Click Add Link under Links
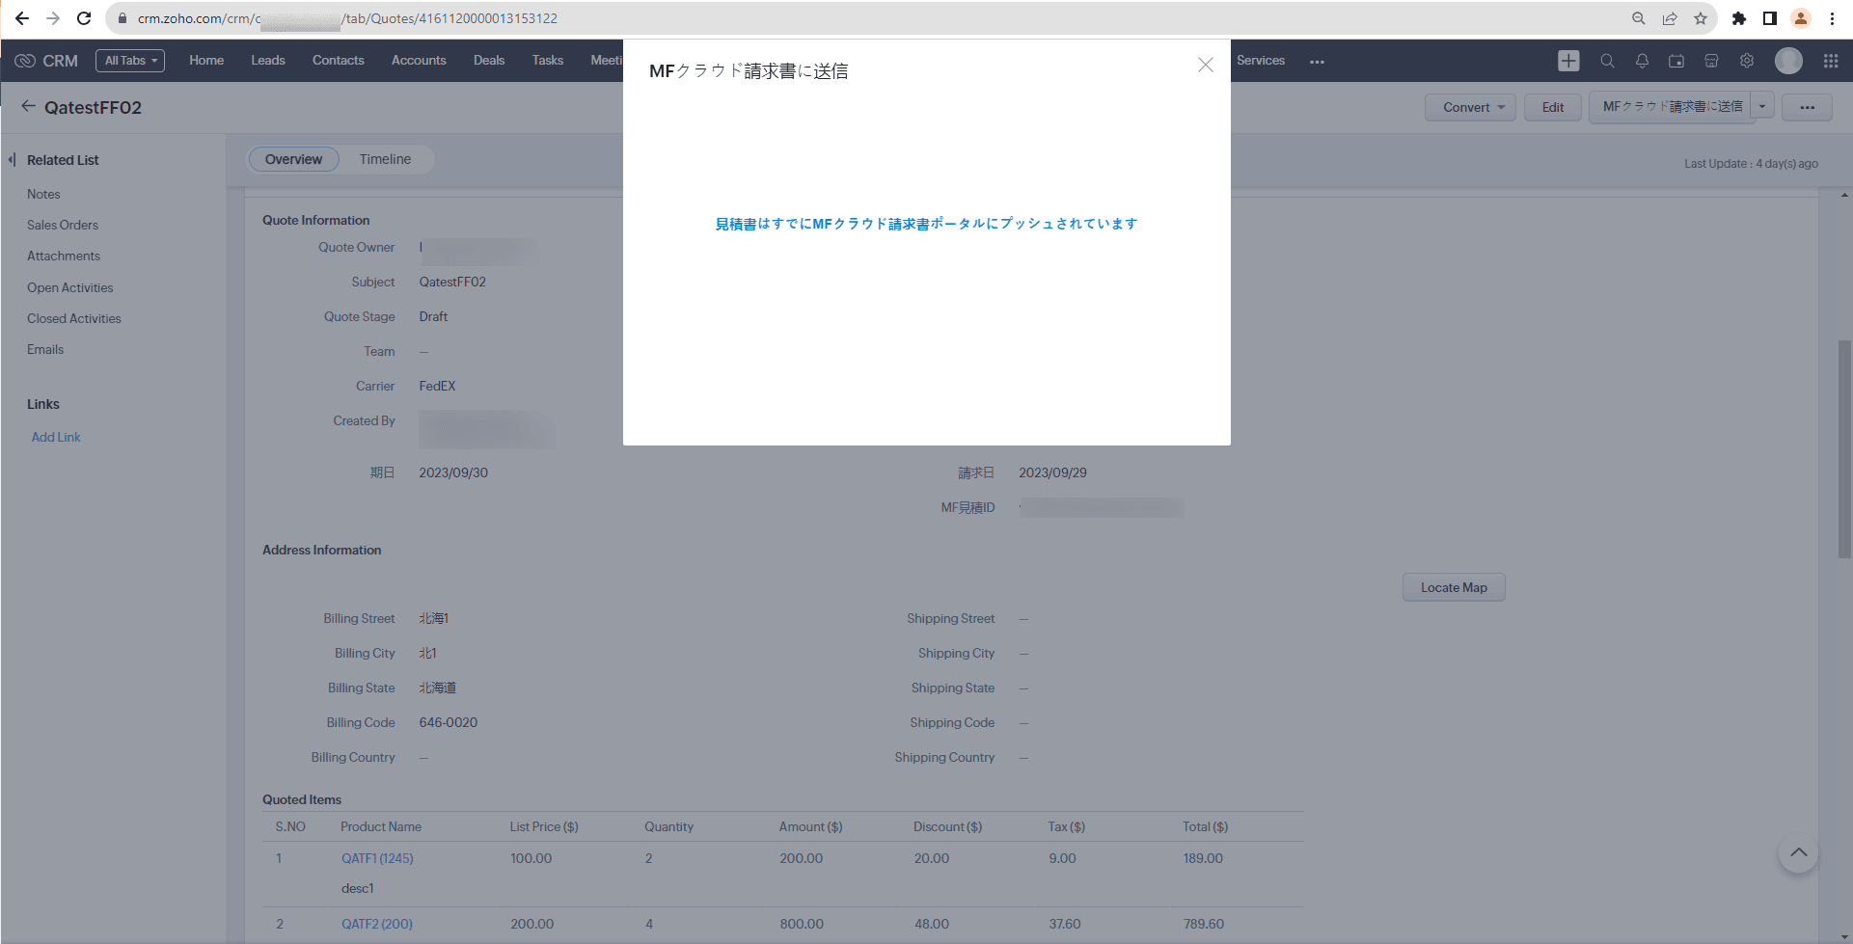The image size is (1853, 944). pos(56,437)
